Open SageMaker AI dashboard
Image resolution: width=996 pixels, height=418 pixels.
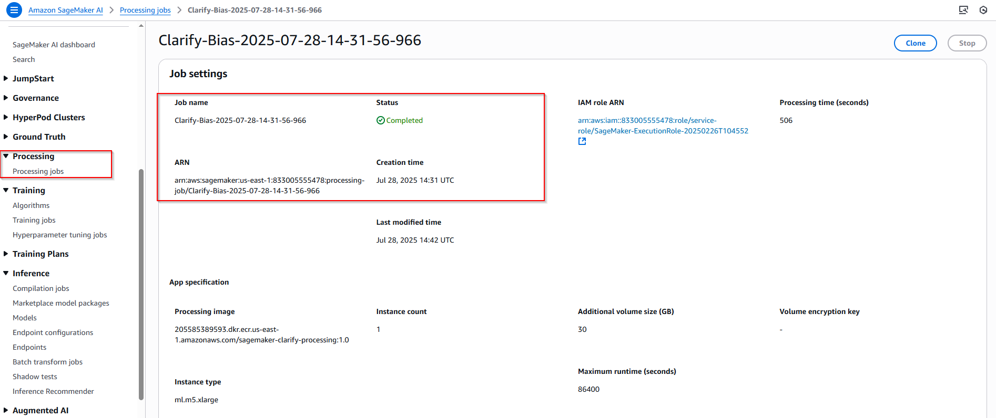(54, 45)
